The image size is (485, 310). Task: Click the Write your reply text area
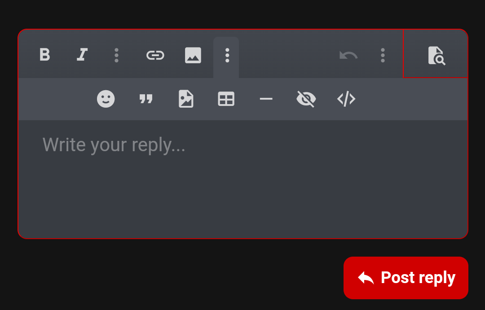point(243,179)
